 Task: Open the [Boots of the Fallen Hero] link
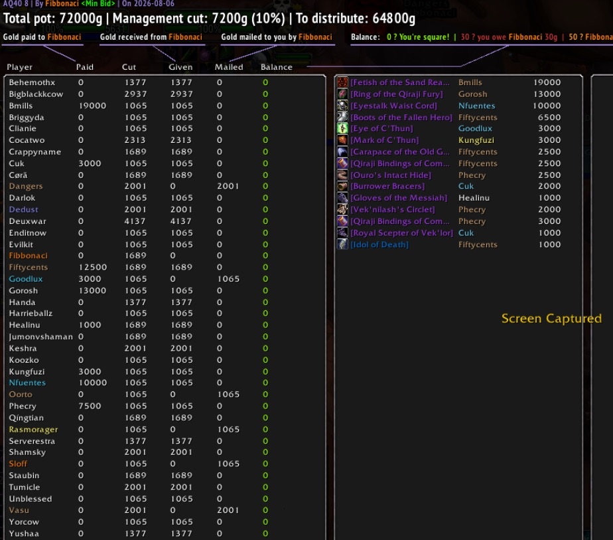(x=401, y=118)
